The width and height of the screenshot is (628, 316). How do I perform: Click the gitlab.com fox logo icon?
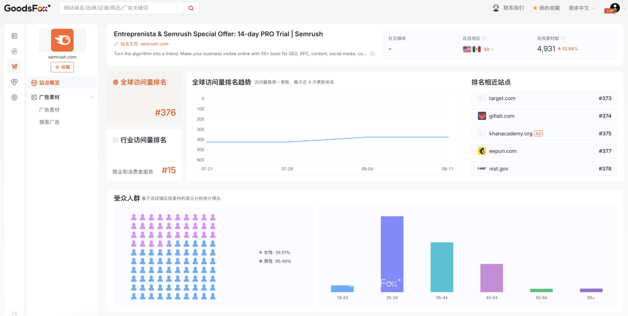482,116
